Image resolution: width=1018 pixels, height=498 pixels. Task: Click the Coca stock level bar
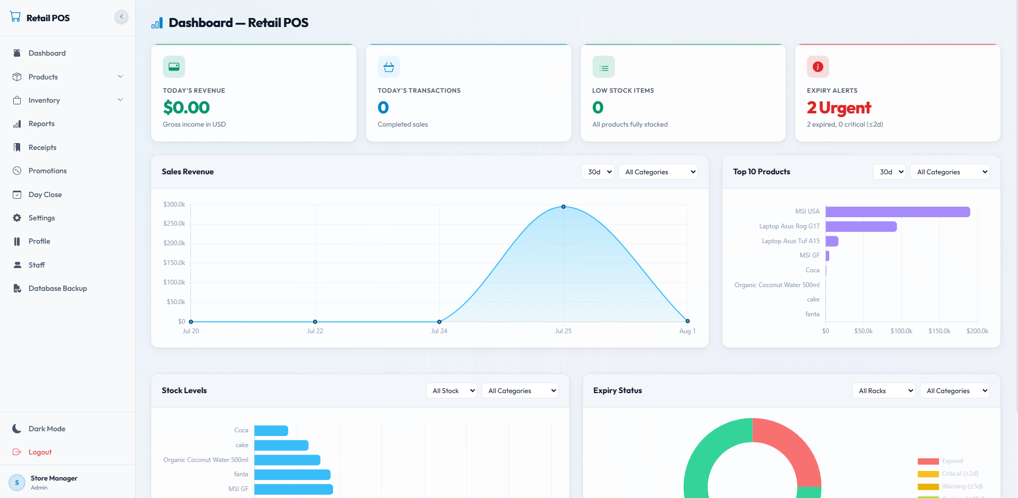pos(271,431)
